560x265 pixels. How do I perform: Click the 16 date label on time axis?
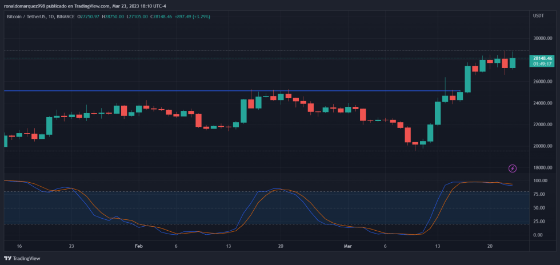click(19, 246)
